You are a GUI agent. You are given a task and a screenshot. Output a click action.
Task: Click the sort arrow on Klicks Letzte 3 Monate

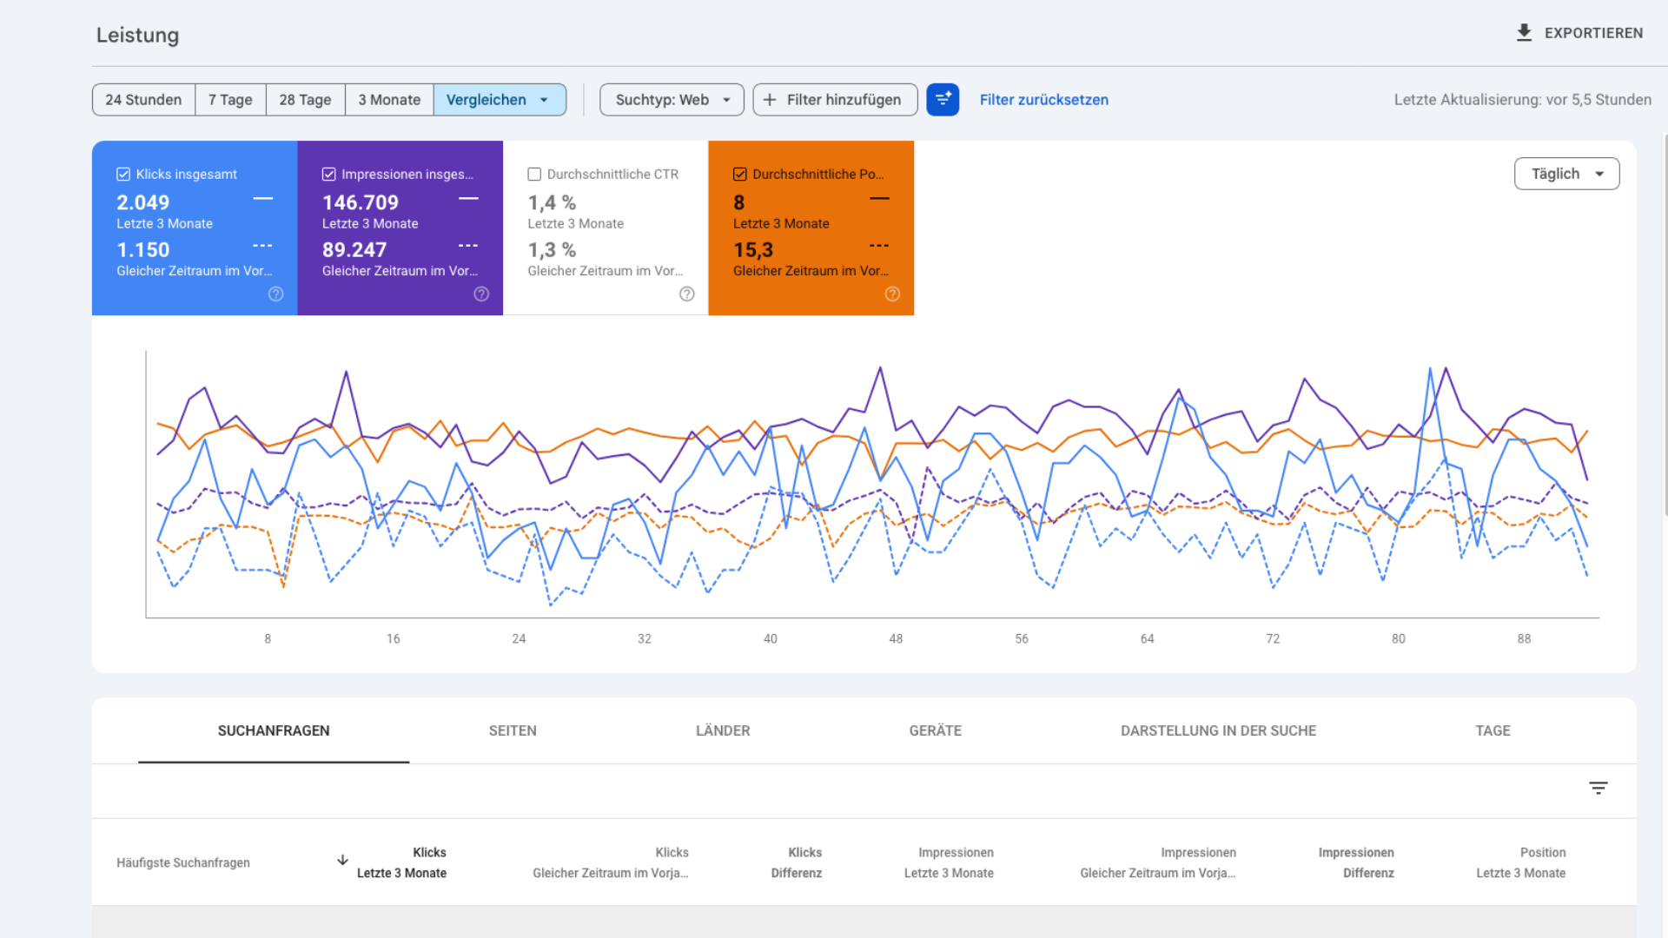pos(342,860)
